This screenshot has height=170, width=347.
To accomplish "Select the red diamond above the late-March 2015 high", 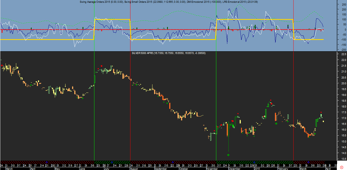I will (321, 112).
